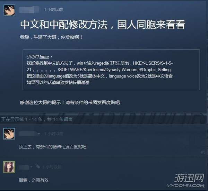
Task: Click the second comment's 1 小时以前 timestamp
Action: [52, 167]
